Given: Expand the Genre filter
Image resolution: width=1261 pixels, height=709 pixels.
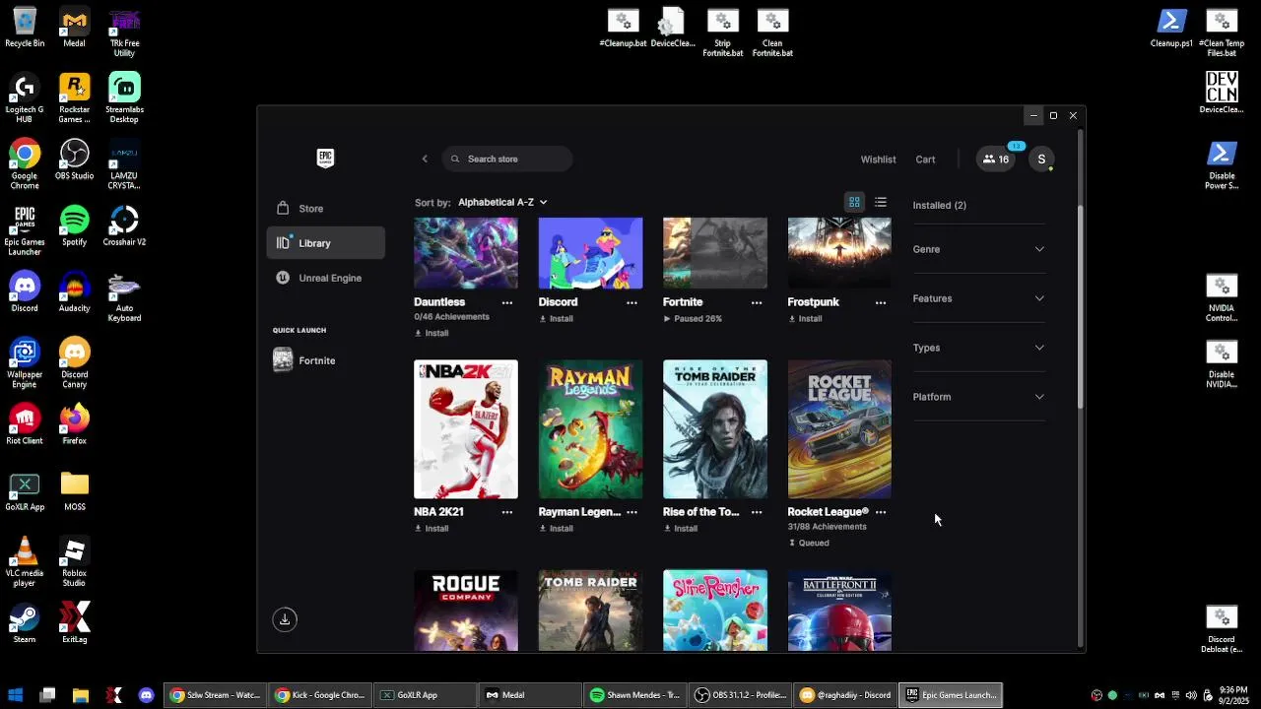Looking at the screenshot, I should (x=978, y=249).
